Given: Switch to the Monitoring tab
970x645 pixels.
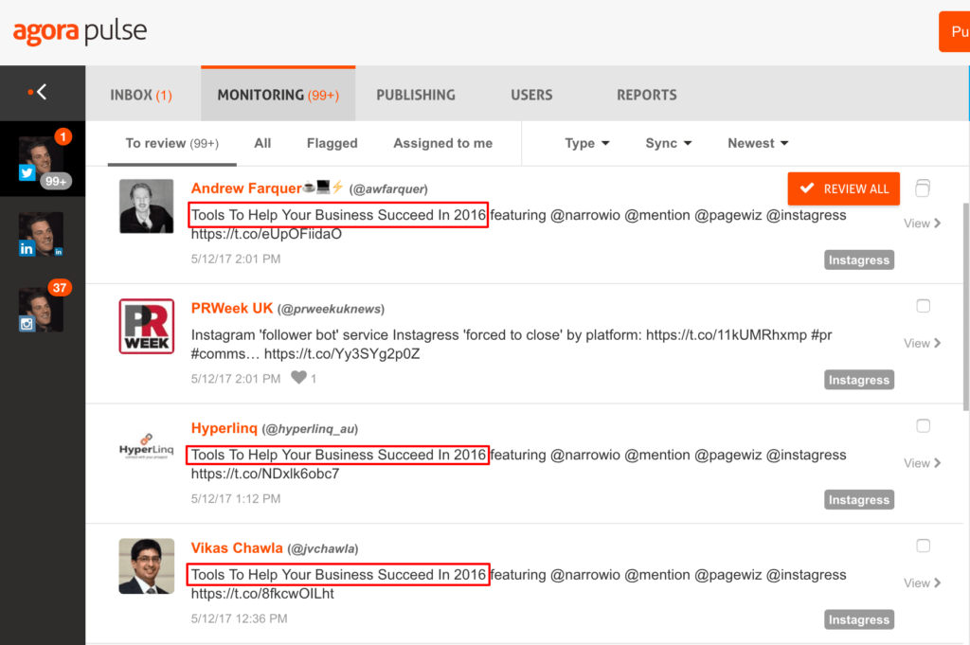Looking at the screenshot, I should click(278, 95).
